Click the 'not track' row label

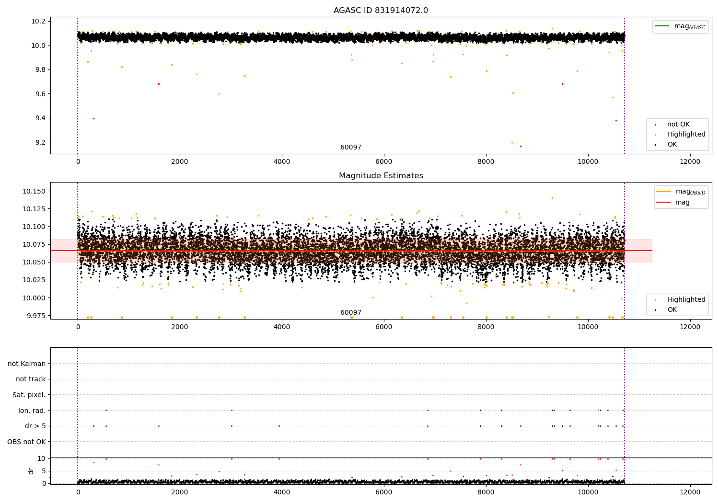click(31, 379)
